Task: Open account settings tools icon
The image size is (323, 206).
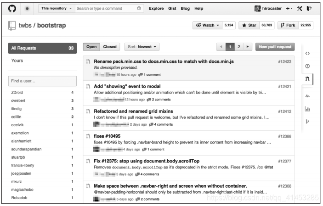Action: 300,8
